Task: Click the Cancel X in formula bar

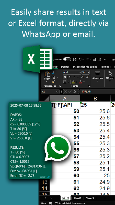Action: click(x=66, y=92)
